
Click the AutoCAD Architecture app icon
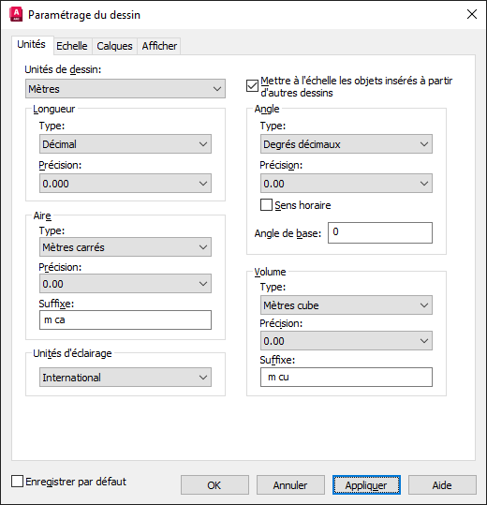pyautogui.click(x=16, y=14)
